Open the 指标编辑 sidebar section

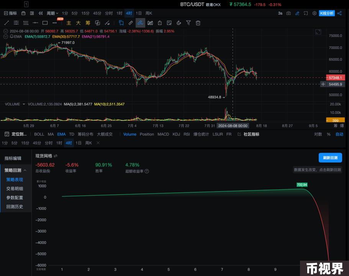13,158
